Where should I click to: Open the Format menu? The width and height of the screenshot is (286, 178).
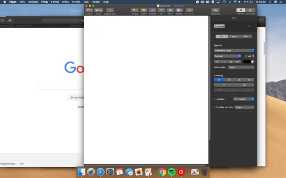(x=55, y=2)
